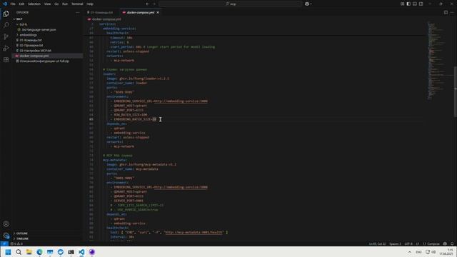Image resolution: width=457 pixels, height=257 pixels.
Task: Click the VS Code logo icon
Action: pyautogui.click(x=5, y=4)
